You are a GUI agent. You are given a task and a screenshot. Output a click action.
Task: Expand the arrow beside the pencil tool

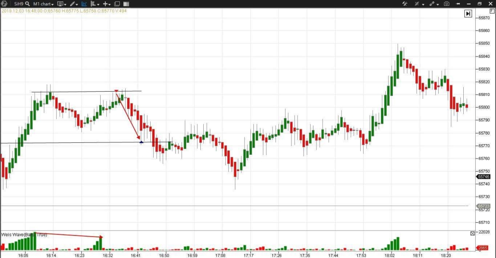point(77,4)
